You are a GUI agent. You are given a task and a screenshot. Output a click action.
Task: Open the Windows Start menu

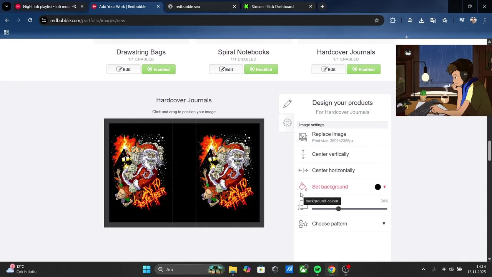click(x=147, y=269)
